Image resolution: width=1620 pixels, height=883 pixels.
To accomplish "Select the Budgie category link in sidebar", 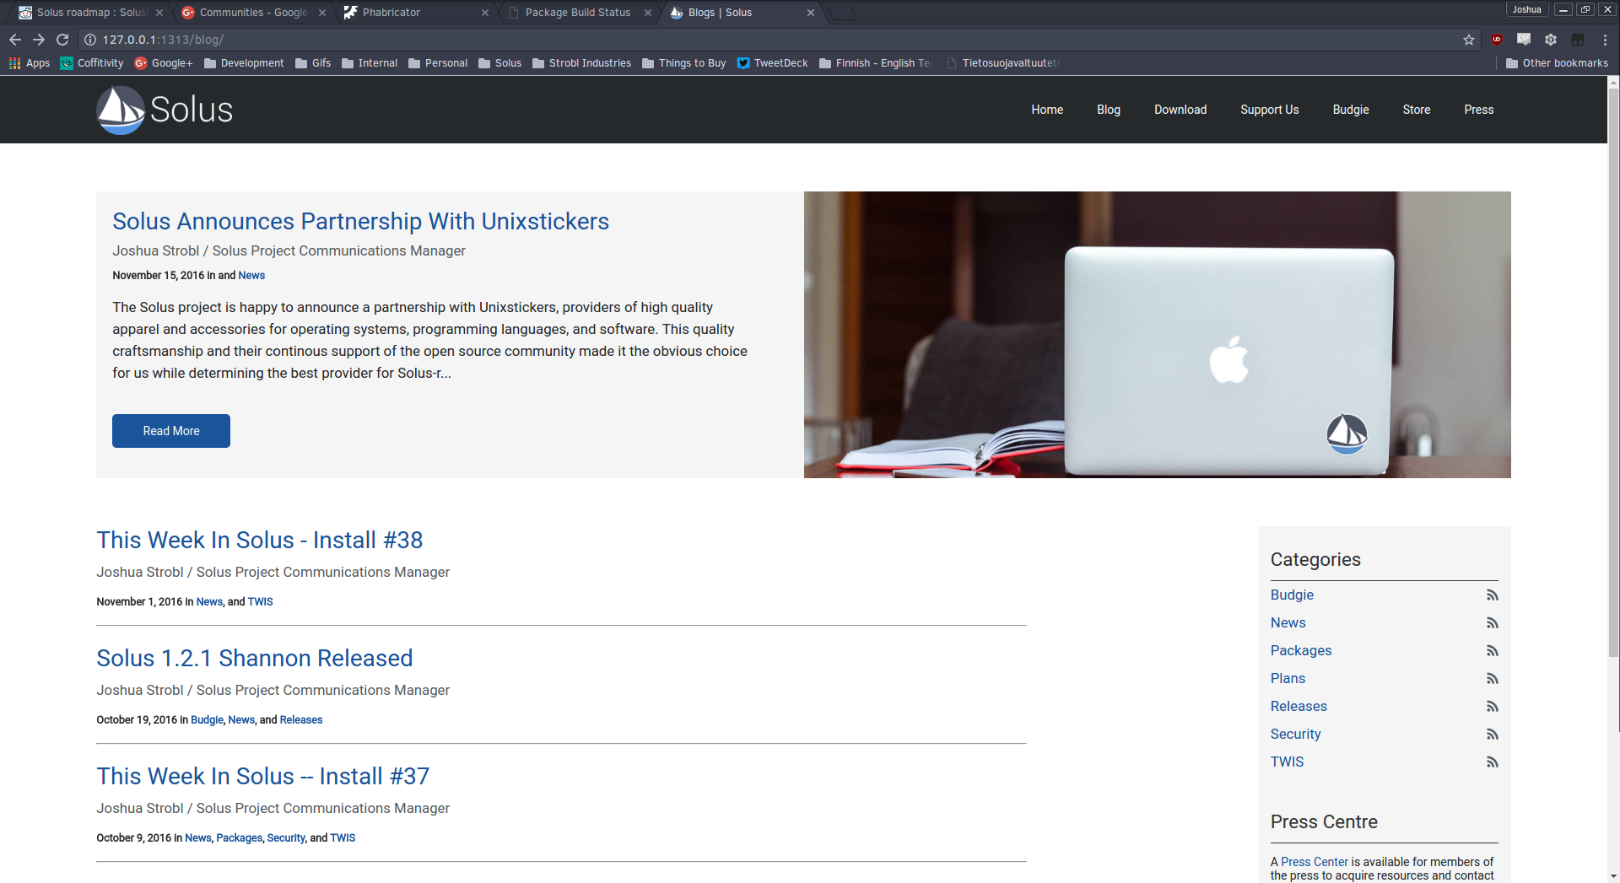I will [1292, 595].
